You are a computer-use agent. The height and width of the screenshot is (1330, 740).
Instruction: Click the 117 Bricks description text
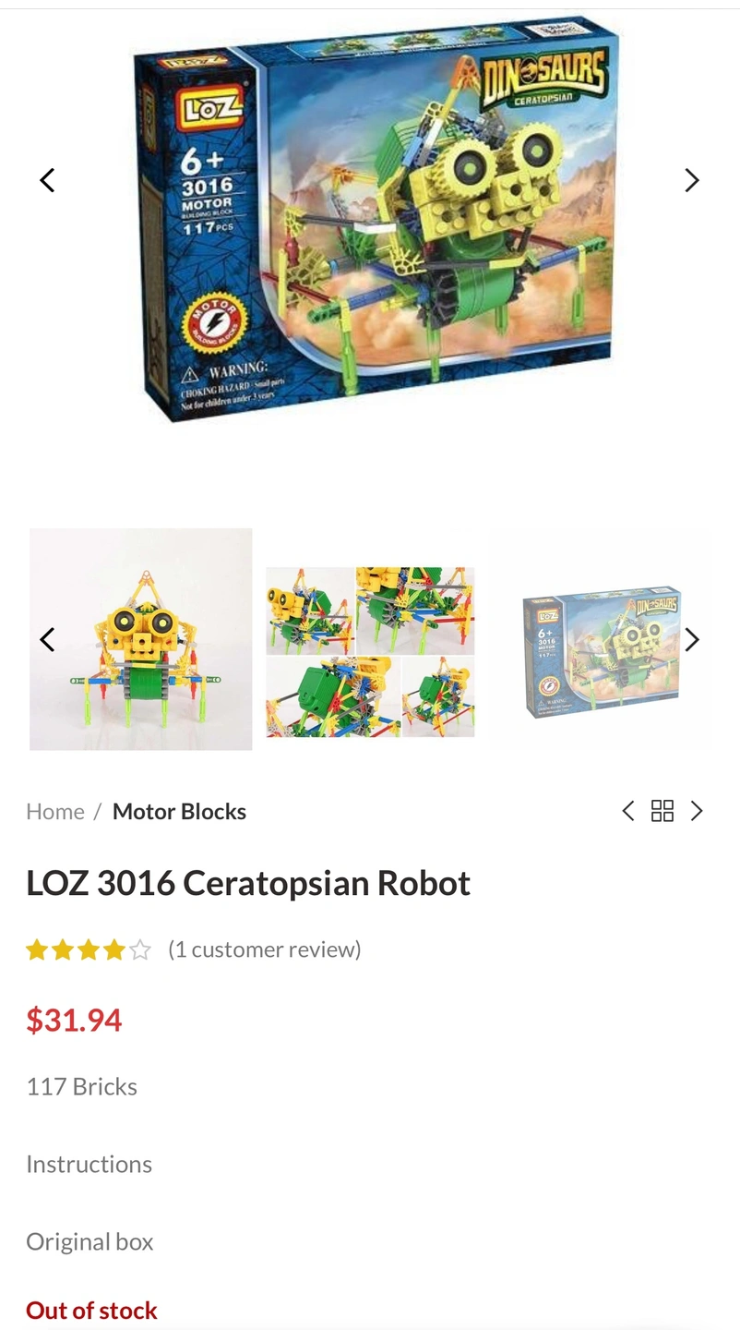click(81, 1086)
